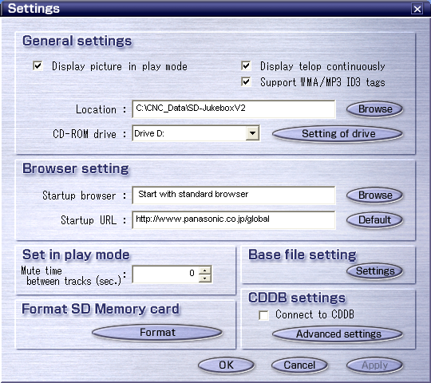
Task: Decrease mute time with down arrow
Action: 205,278
